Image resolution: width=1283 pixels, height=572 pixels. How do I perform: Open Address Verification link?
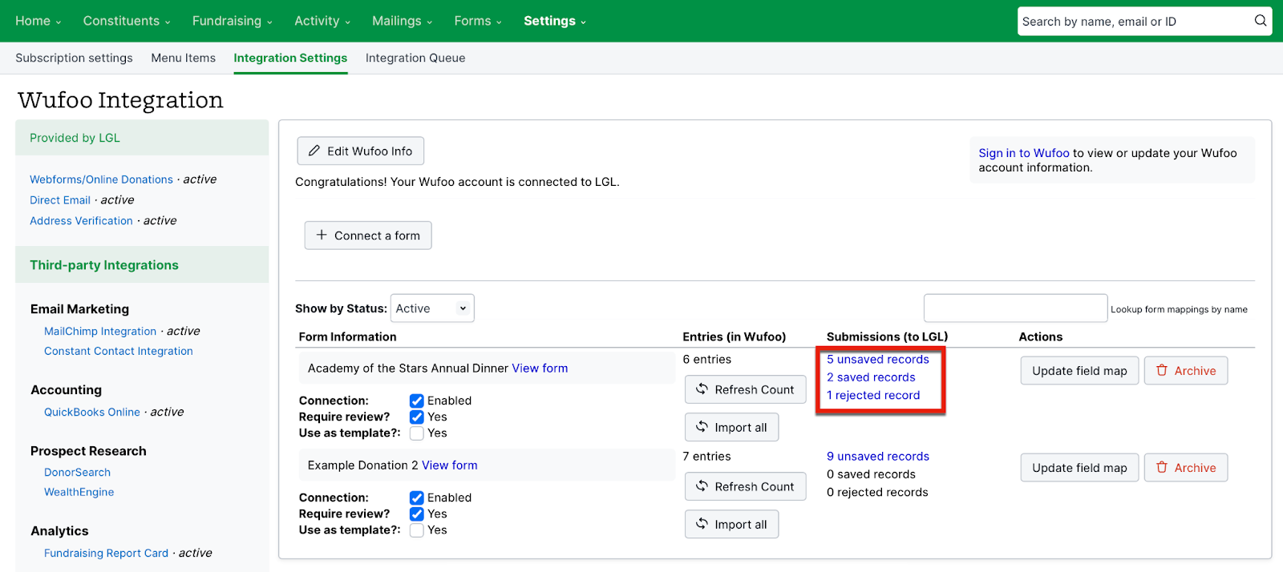[81, 221]
